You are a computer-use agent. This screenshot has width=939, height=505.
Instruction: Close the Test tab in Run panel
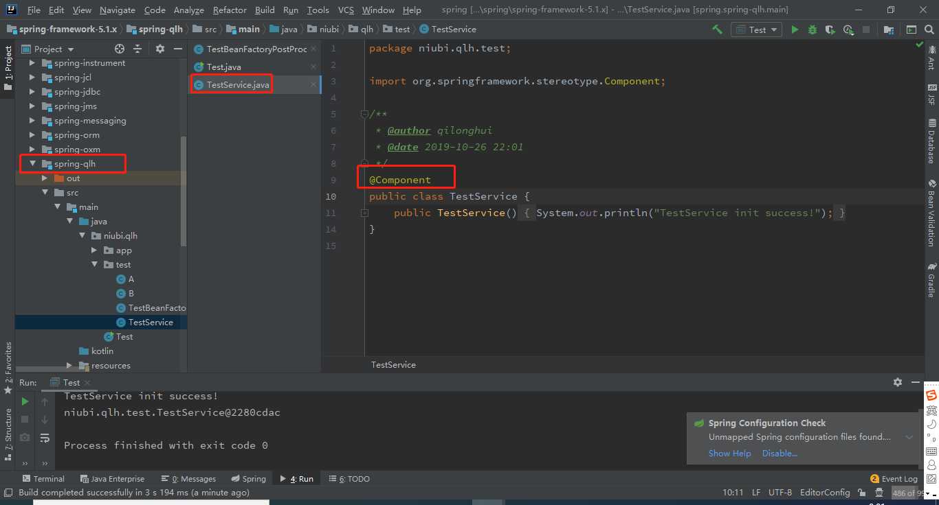click(88, 383)
